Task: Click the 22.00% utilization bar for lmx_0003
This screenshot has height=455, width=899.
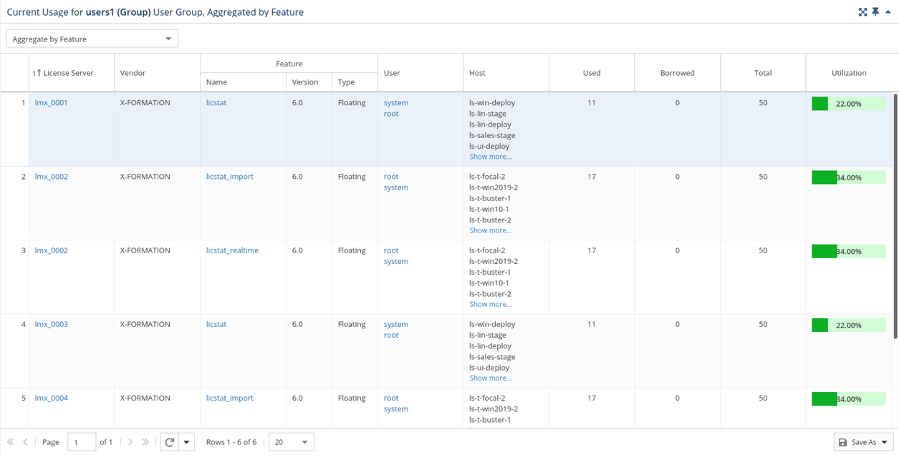Action: click(x=849, y=325)
